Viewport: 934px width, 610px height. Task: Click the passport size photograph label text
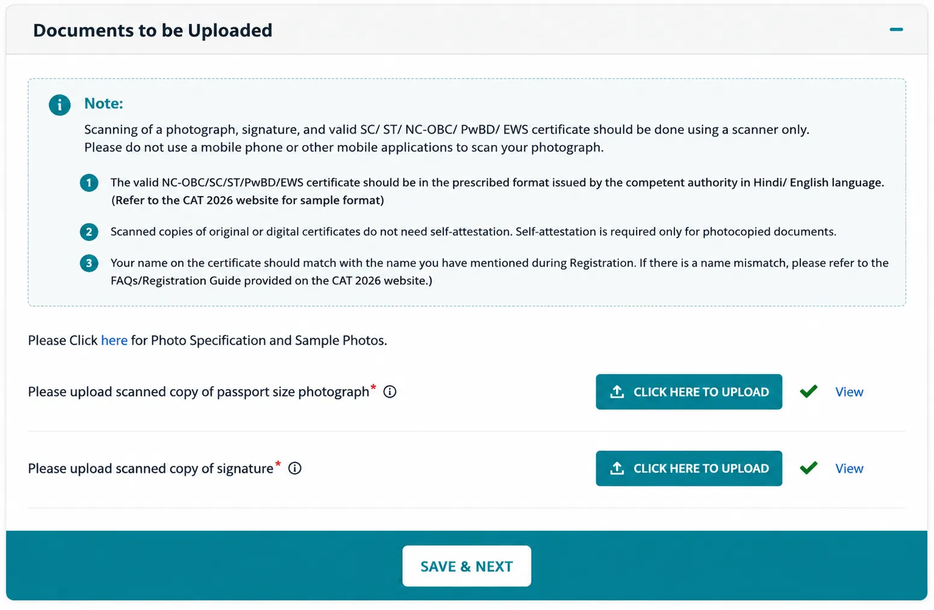coord(198,392)
